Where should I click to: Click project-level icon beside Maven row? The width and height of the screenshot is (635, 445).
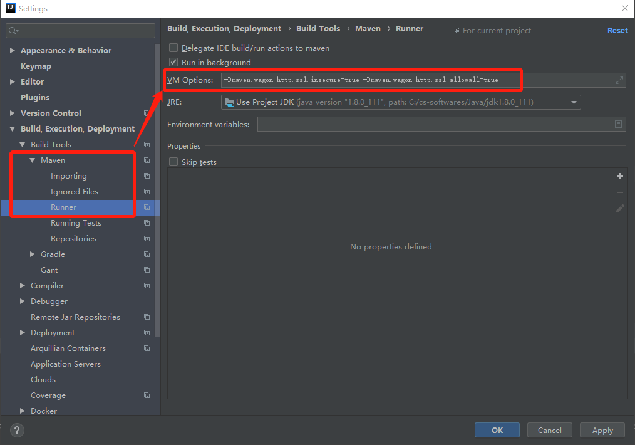point(147,160)
